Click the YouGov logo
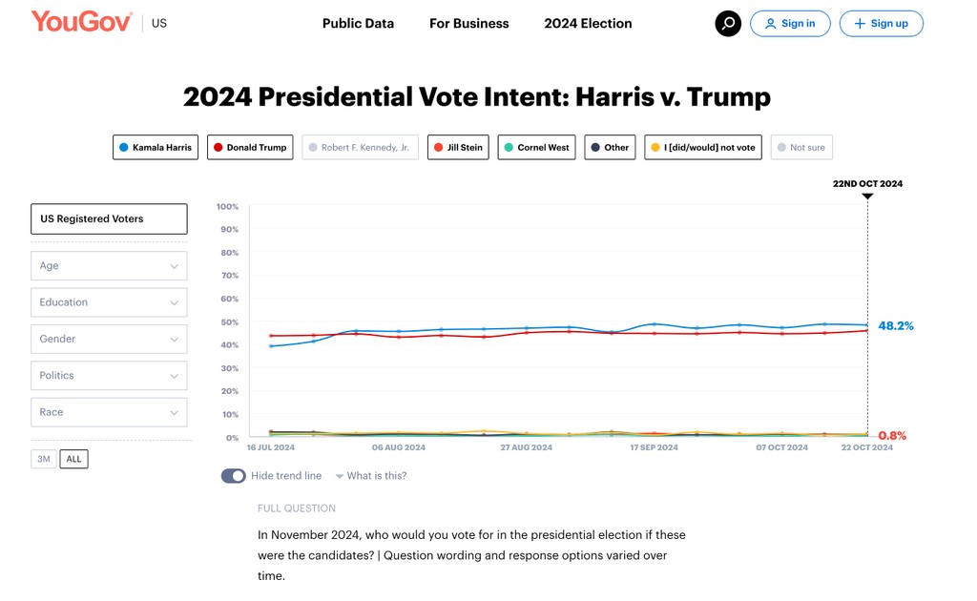Screen dimensions: 977x601 coord(82,22)
